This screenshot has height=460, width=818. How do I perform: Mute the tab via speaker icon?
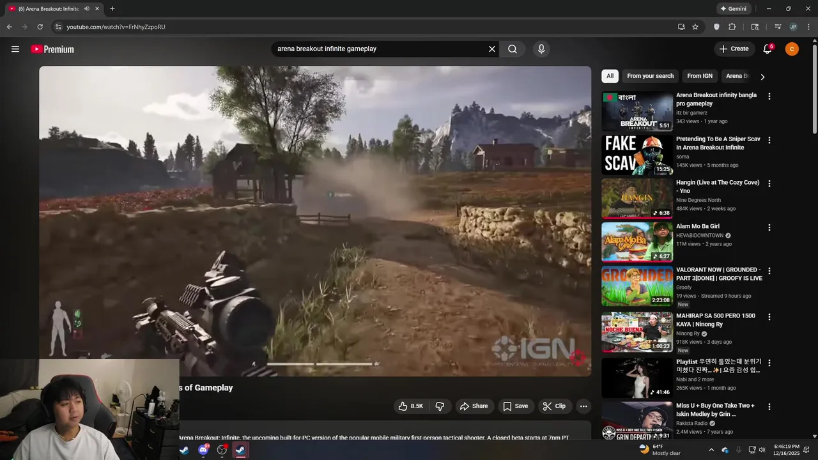86,9
